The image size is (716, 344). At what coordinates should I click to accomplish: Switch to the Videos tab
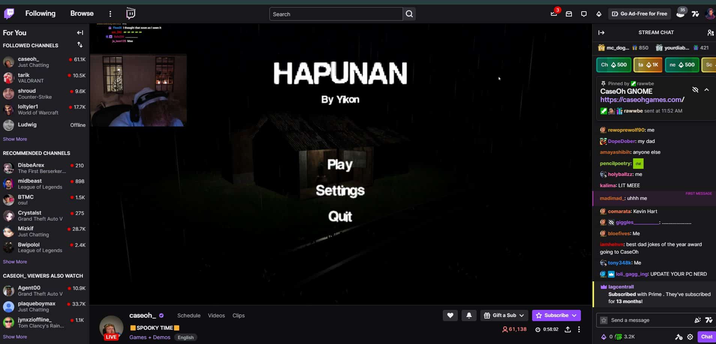216,315
